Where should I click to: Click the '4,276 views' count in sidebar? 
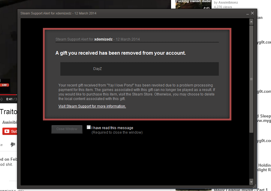coord(223,7)
